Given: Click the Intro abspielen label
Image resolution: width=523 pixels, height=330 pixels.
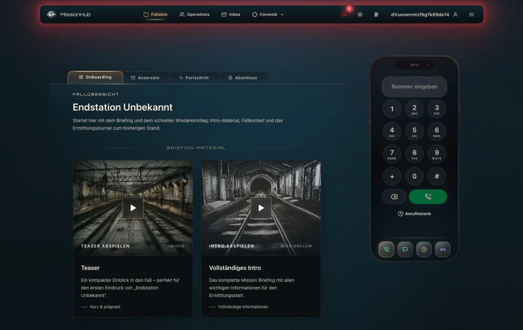Looking at the screenshot, I should pos(232,246).
